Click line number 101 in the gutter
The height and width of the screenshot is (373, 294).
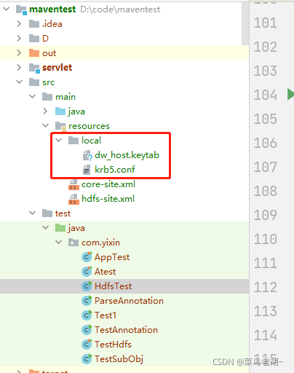click(x=266, y=23)
